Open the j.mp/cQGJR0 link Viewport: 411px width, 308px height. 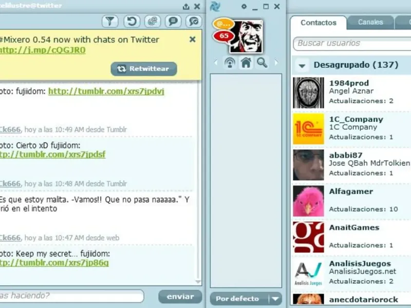click(x=43, y=50)
